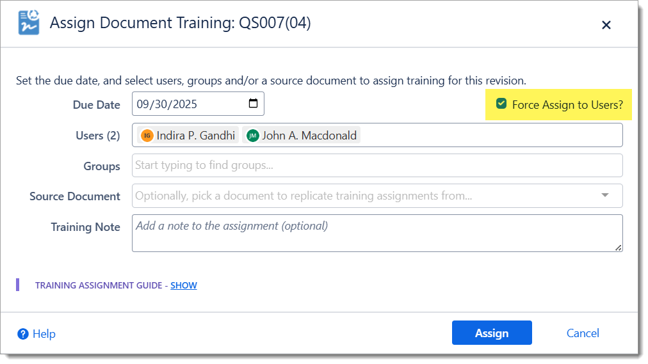Open the Due Date calendar picker
This screenshot has height=364, width=648.
pyautogui.click(x=253, y=104)
